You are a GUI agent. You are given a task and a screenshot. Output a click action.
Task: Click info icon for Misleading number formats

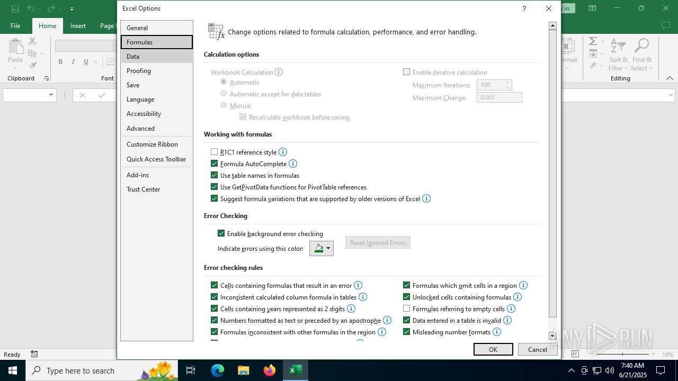[x=497, y=332]
